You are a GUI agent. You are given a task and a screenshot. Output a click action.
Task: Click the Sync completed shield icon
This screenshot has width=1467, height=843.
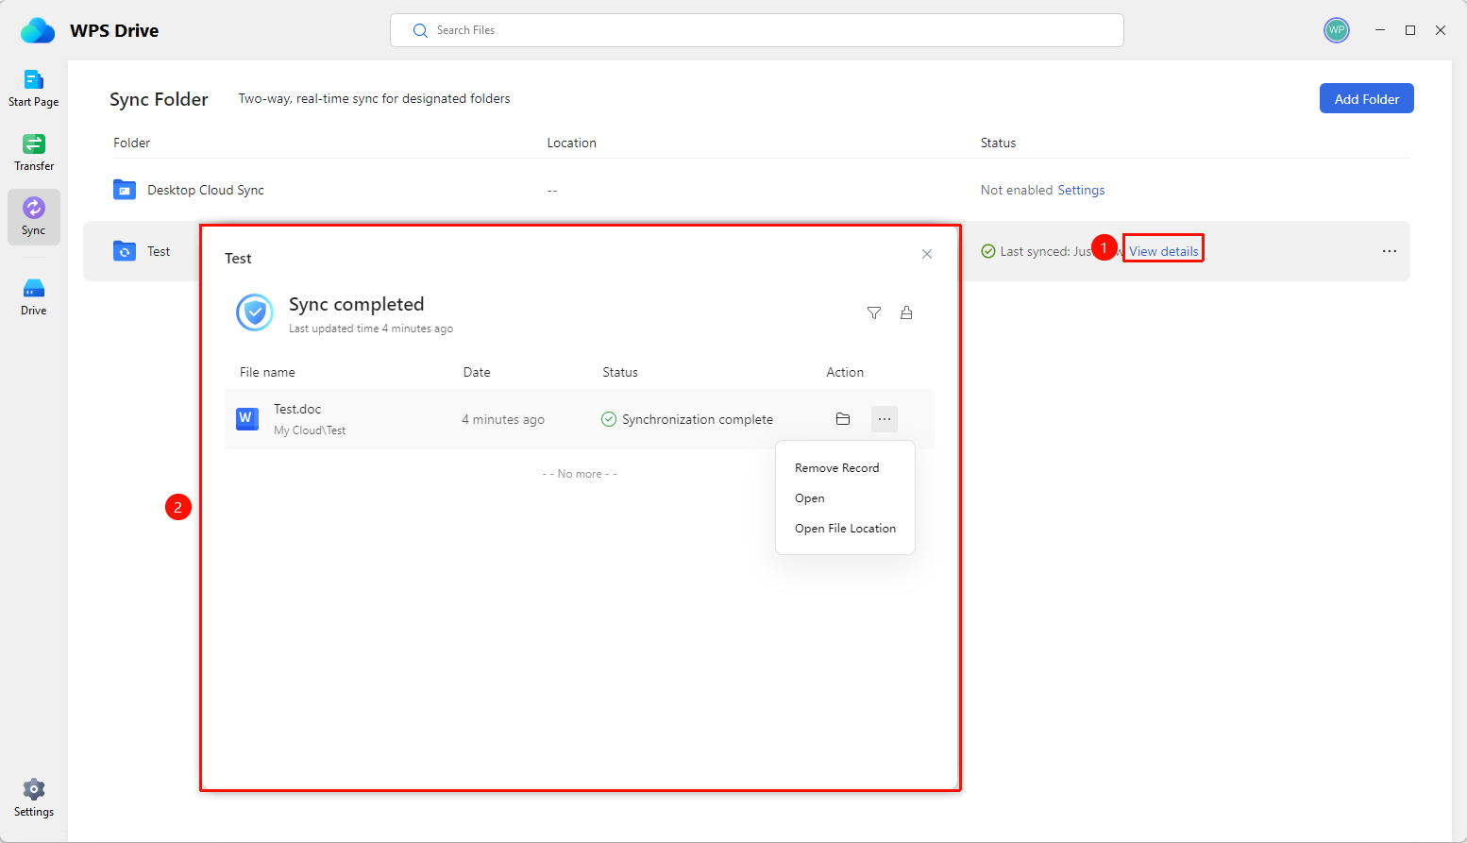[x=255, y=312]
